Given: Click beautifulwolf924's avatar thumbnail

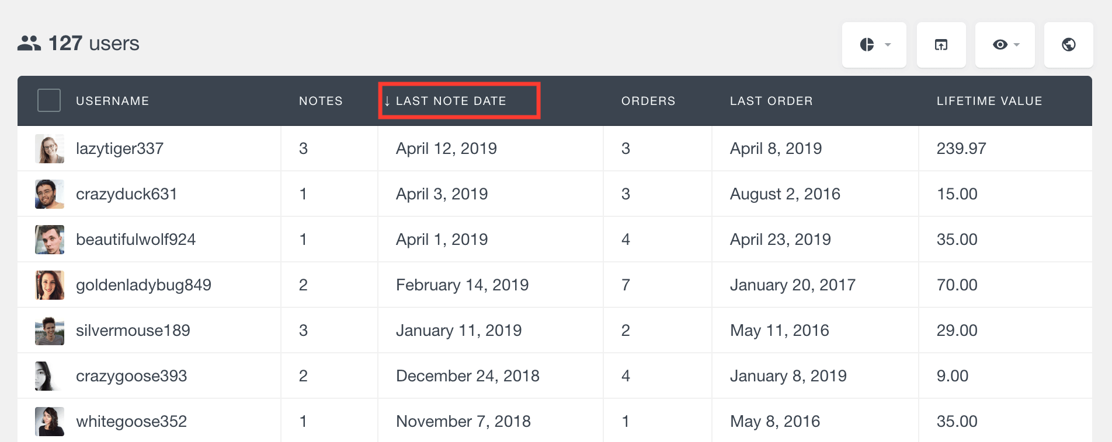Looking at the screenshot, I should click(x=50, y=240).
